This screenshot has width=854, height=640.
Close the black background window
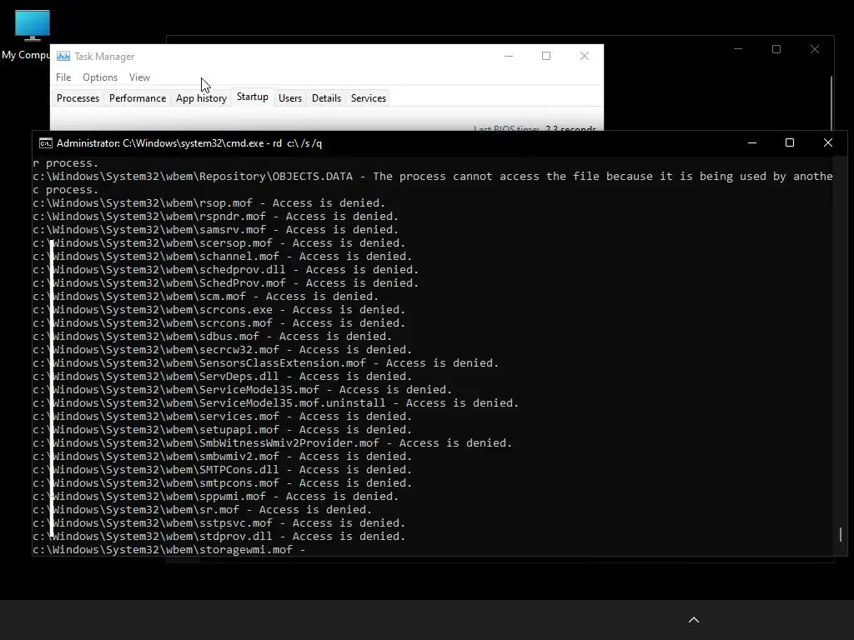click(815, 49)
